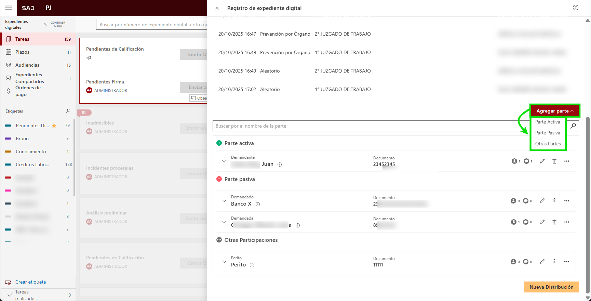Open the hamburger menu beside SAJ
This screenshot has height=301, width=591.
(x=9, y=8)
